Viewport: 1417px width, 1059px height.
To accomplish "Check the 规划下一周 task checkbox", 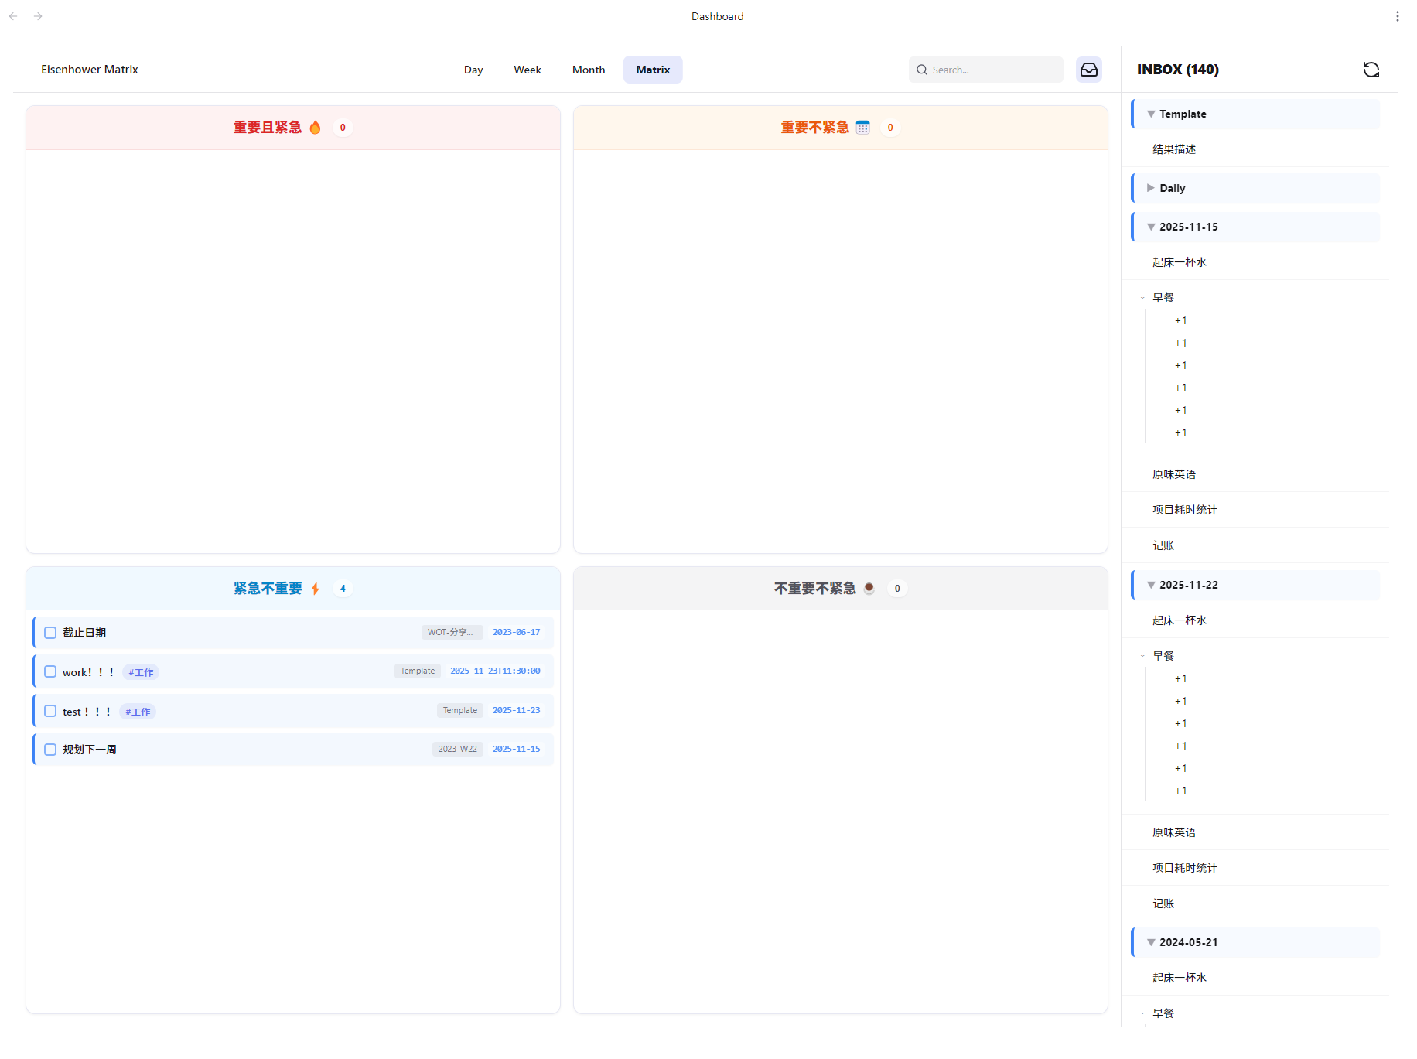I will pos(50,749).
